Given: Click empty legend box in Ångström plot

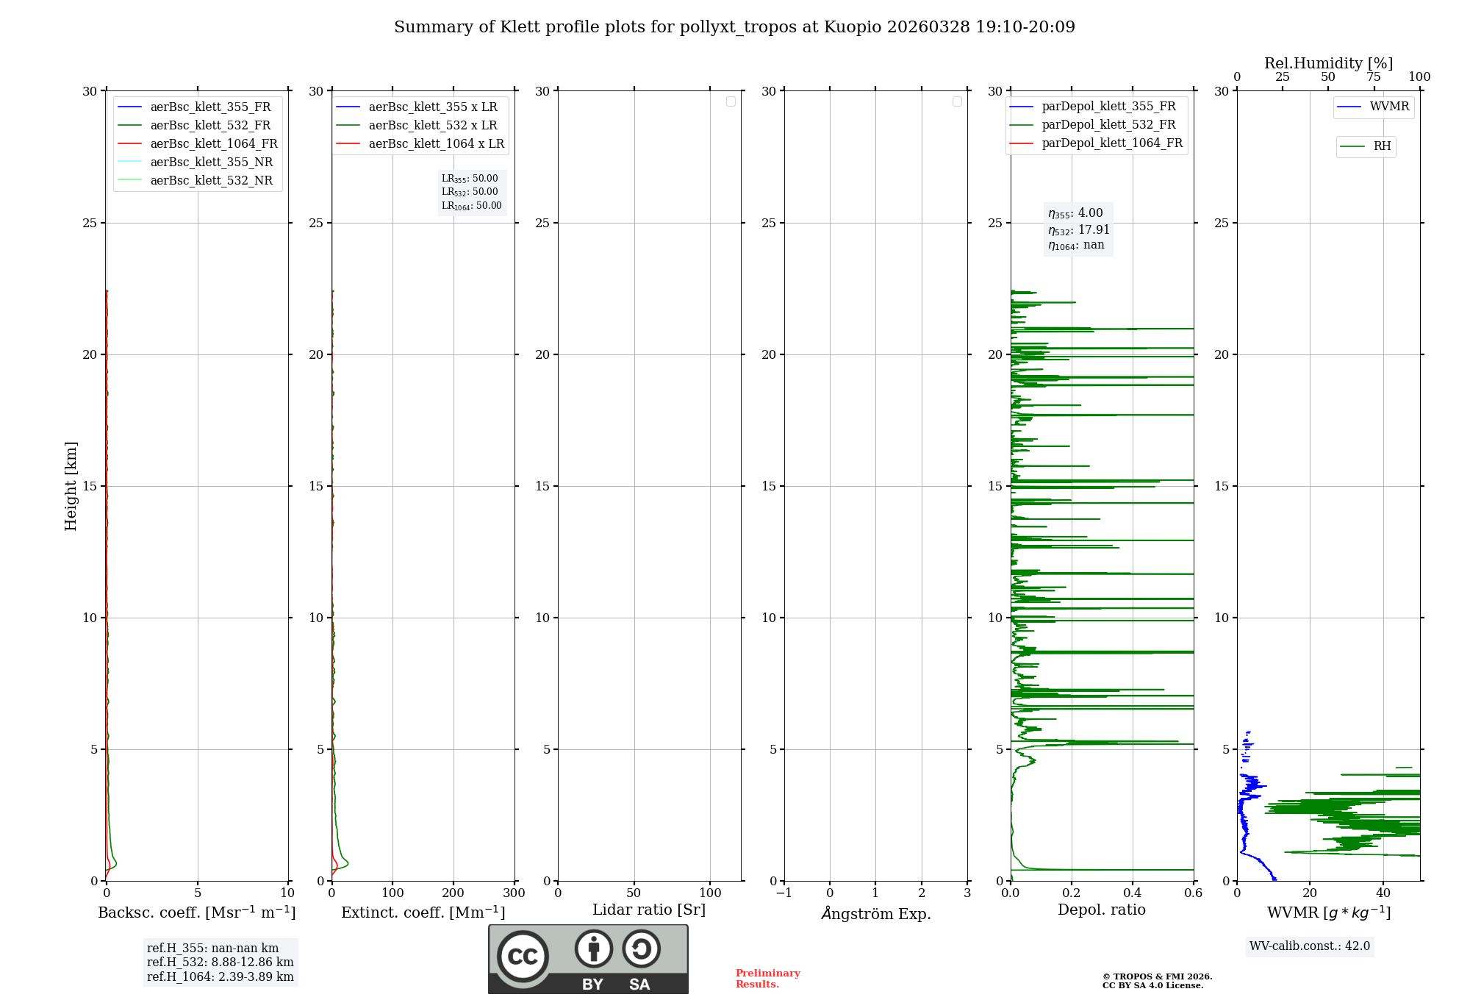Looking at the screenshot, I should [x=957, y=101].
